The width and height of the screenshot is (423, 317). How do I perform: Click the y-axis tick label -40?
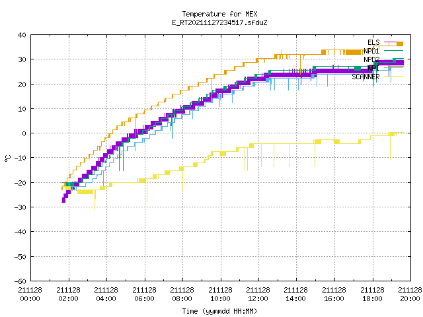(x=20, y=232)
